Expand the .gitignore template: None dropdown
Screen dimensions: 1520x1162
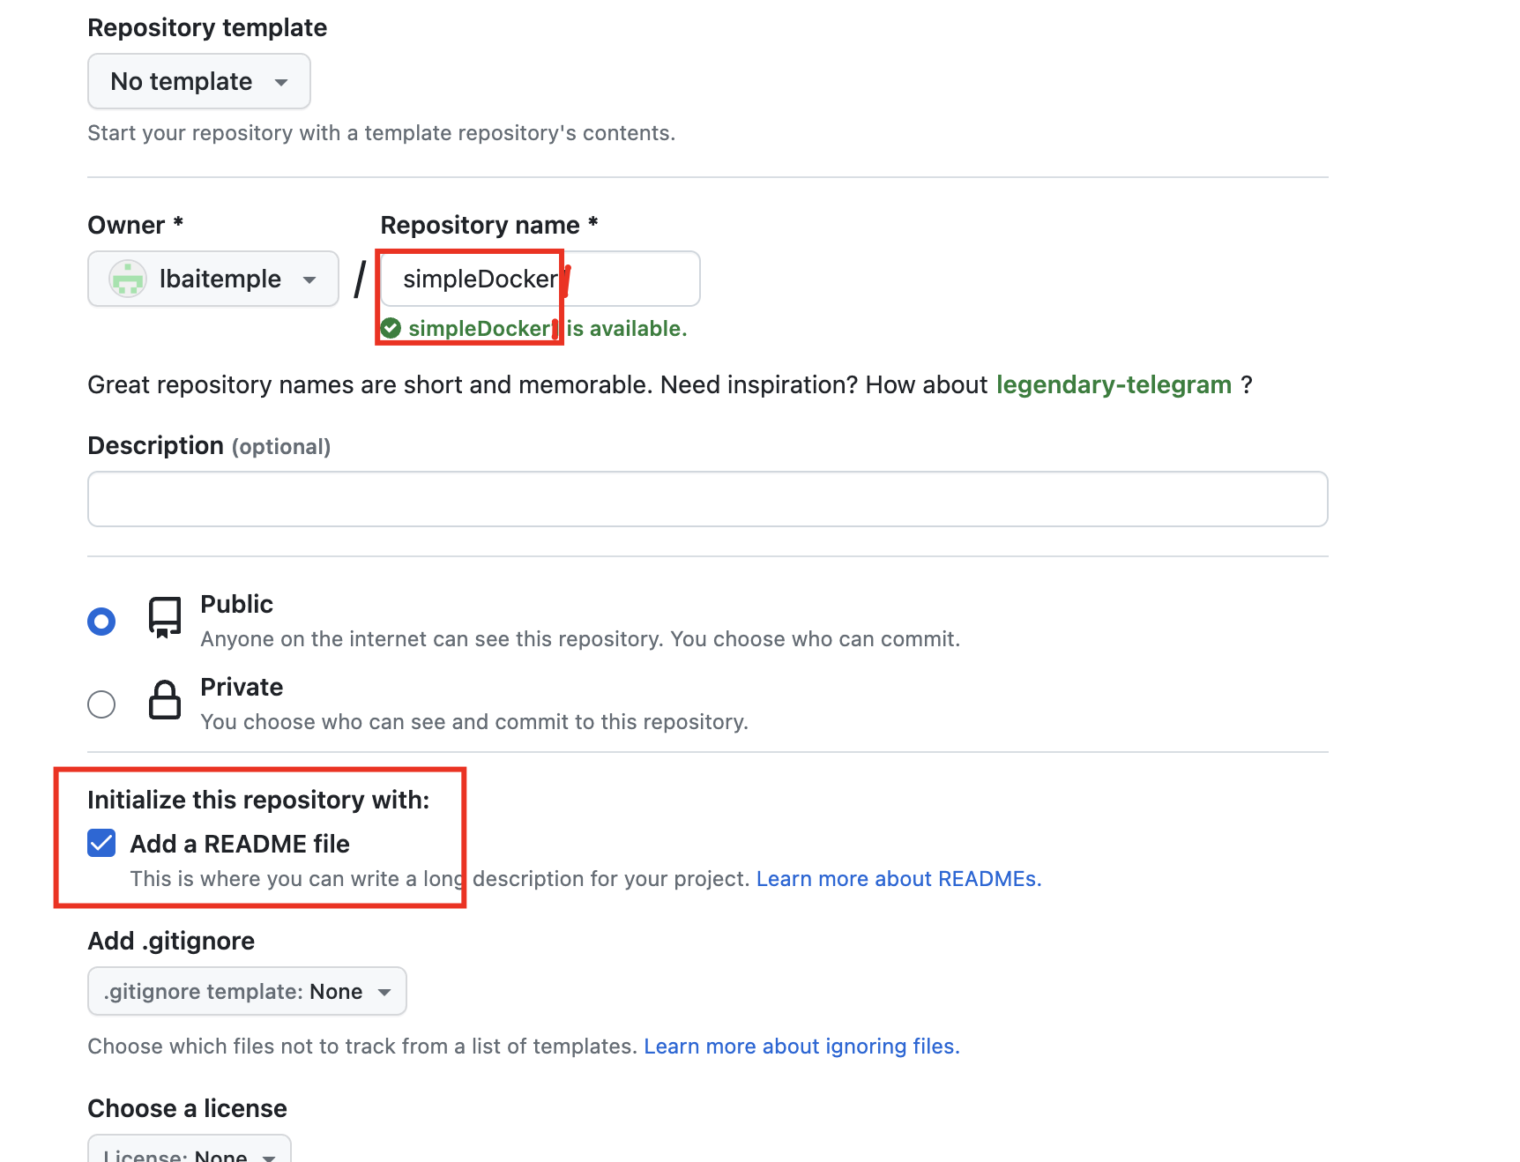[x=246, y=992]
